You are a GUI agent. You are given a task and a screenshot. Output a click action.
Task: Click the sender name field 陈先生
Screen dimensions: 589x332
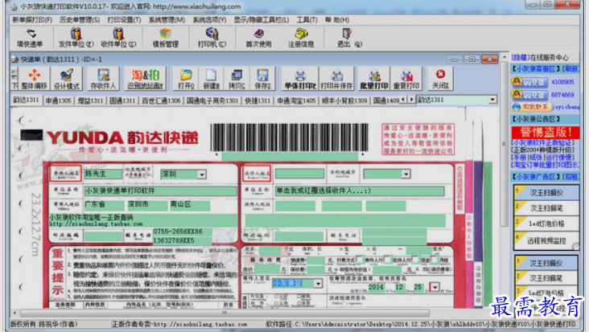coord(103,174)
